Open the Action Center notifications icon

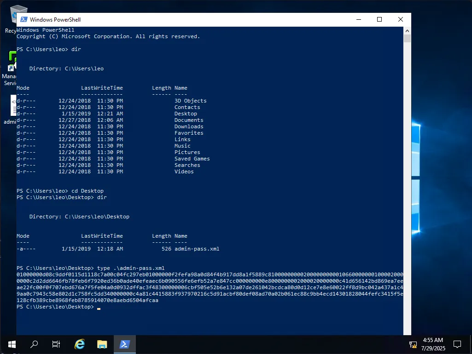[x=457, y=344]
